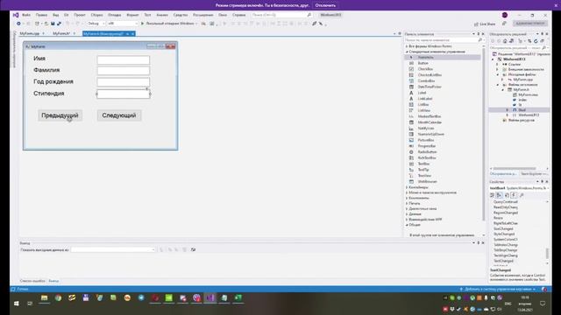The height and width of the screenshot is (315, 561).
Task: Collapse the standard controls group in Toolbox
Action: (407, 52)
